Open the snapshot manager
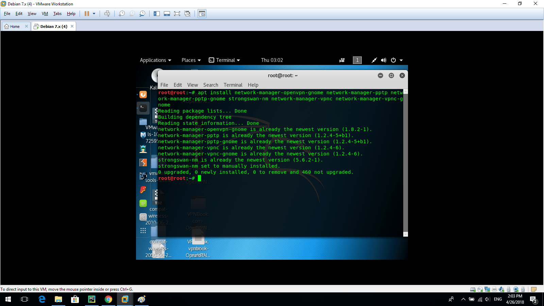 (142, 14)
